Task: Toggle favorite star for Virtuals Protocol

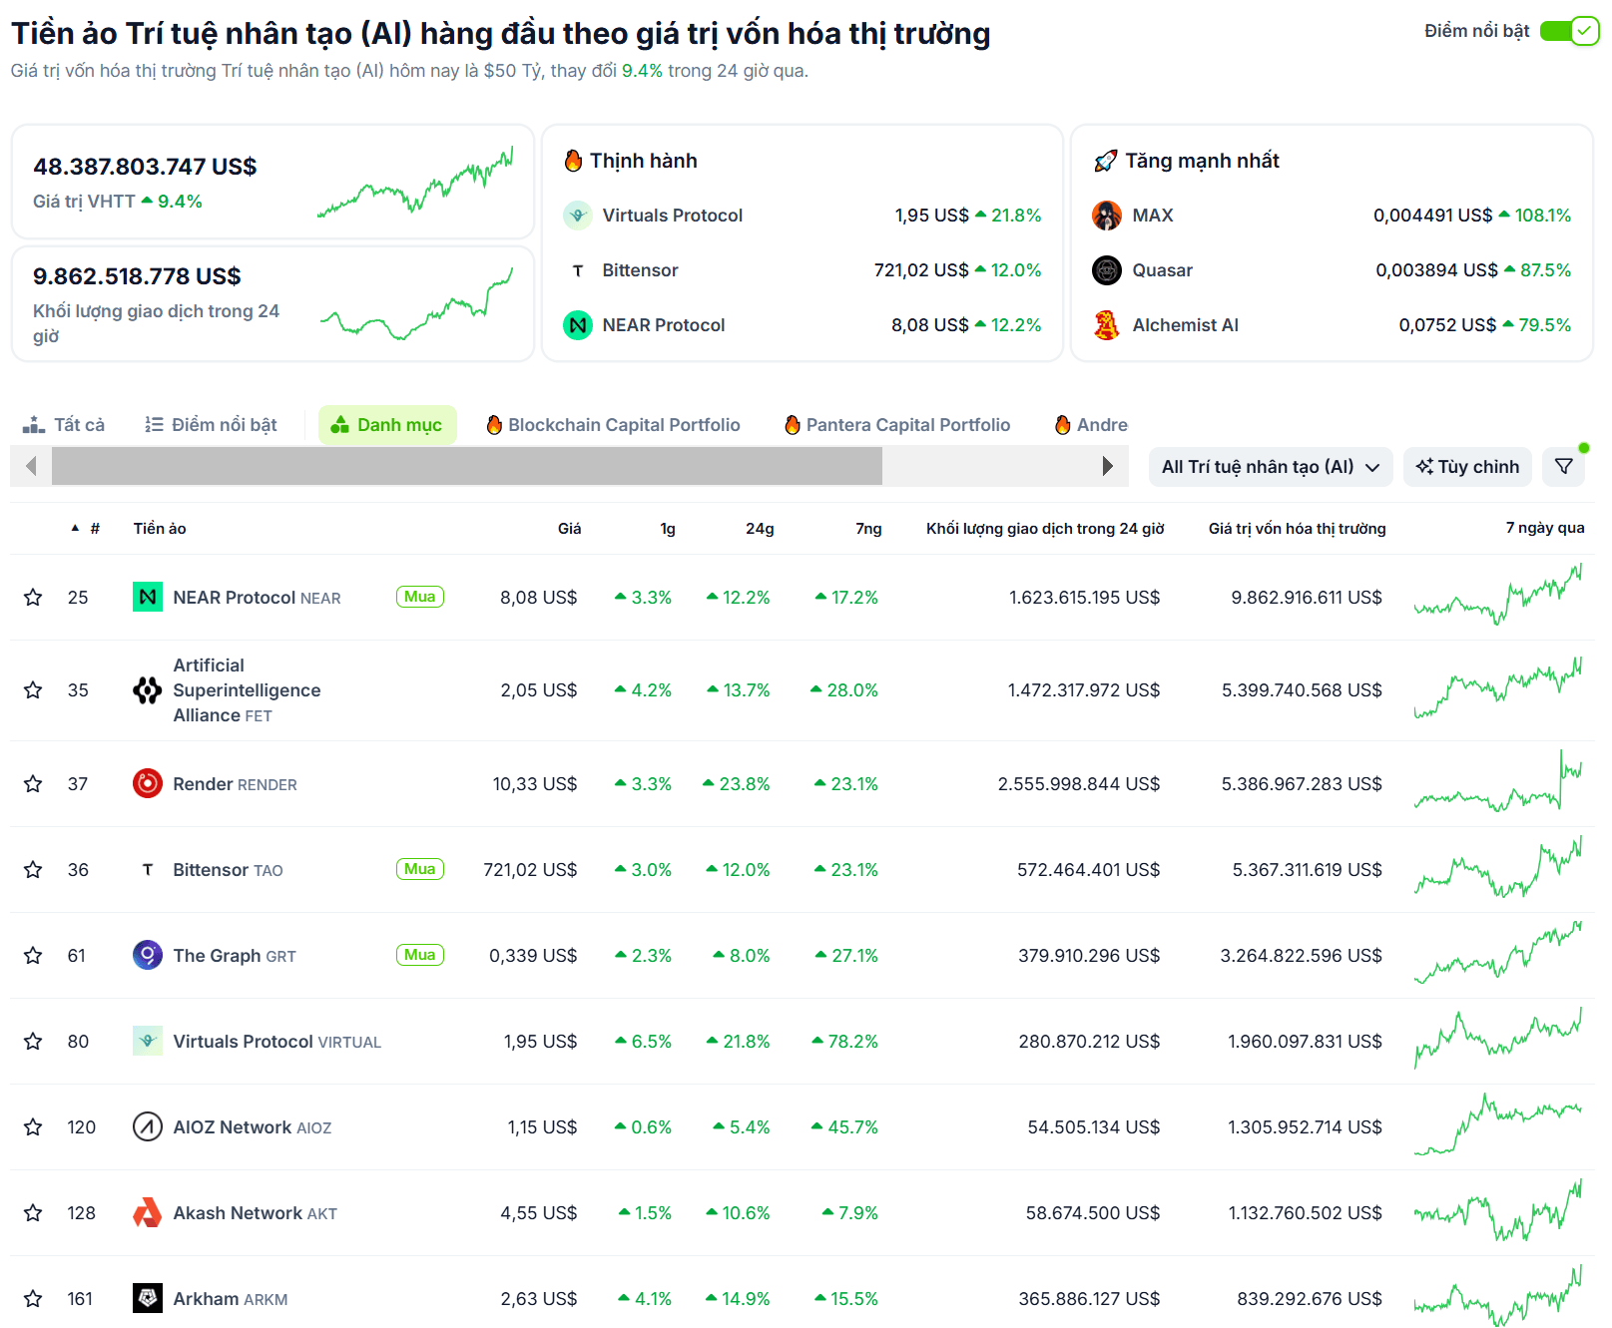Action: click(33, 1041)
